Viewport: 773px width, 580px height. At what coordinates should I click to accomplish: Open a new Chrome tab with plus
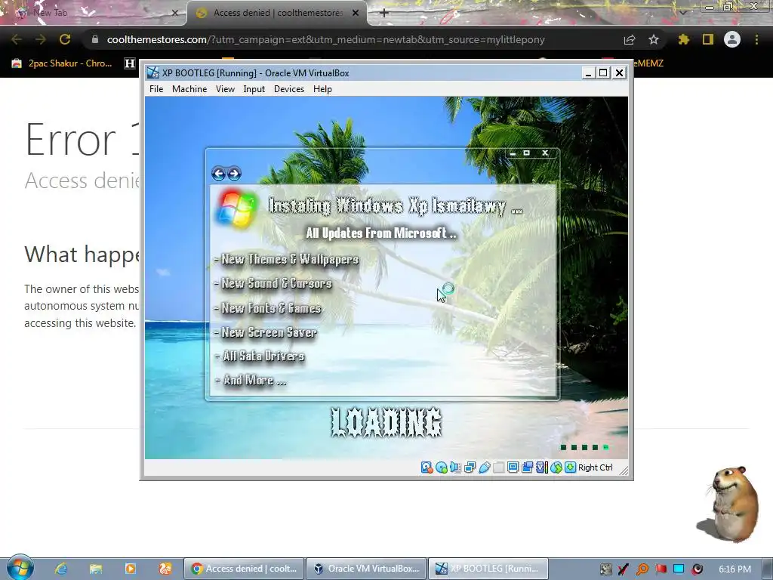[x=384, y=13]
